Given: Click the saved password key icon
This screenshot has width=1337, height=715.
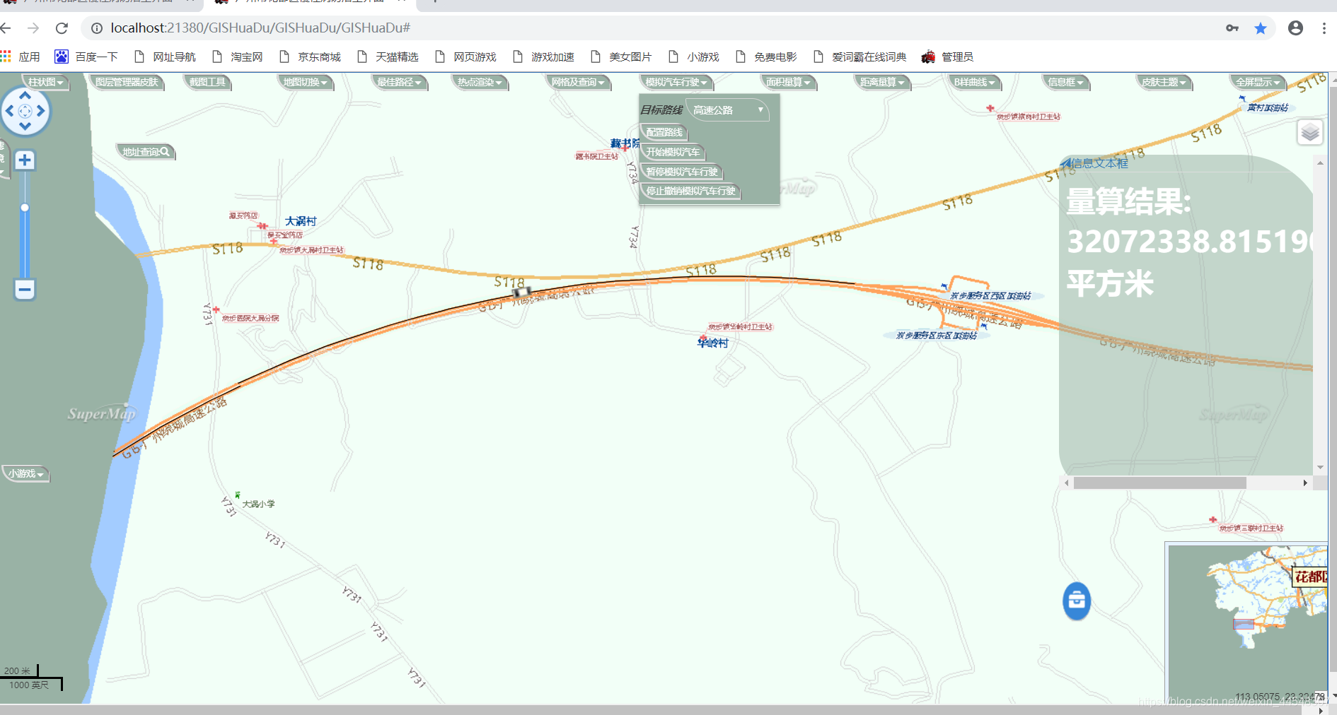Looking at the screenshot, I should [1232, 28].
